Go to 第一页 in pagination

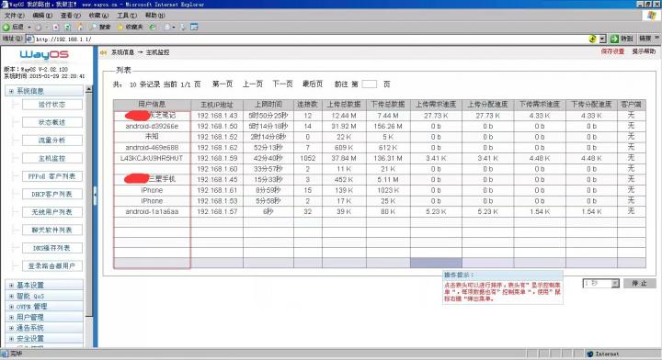(223, 84)
